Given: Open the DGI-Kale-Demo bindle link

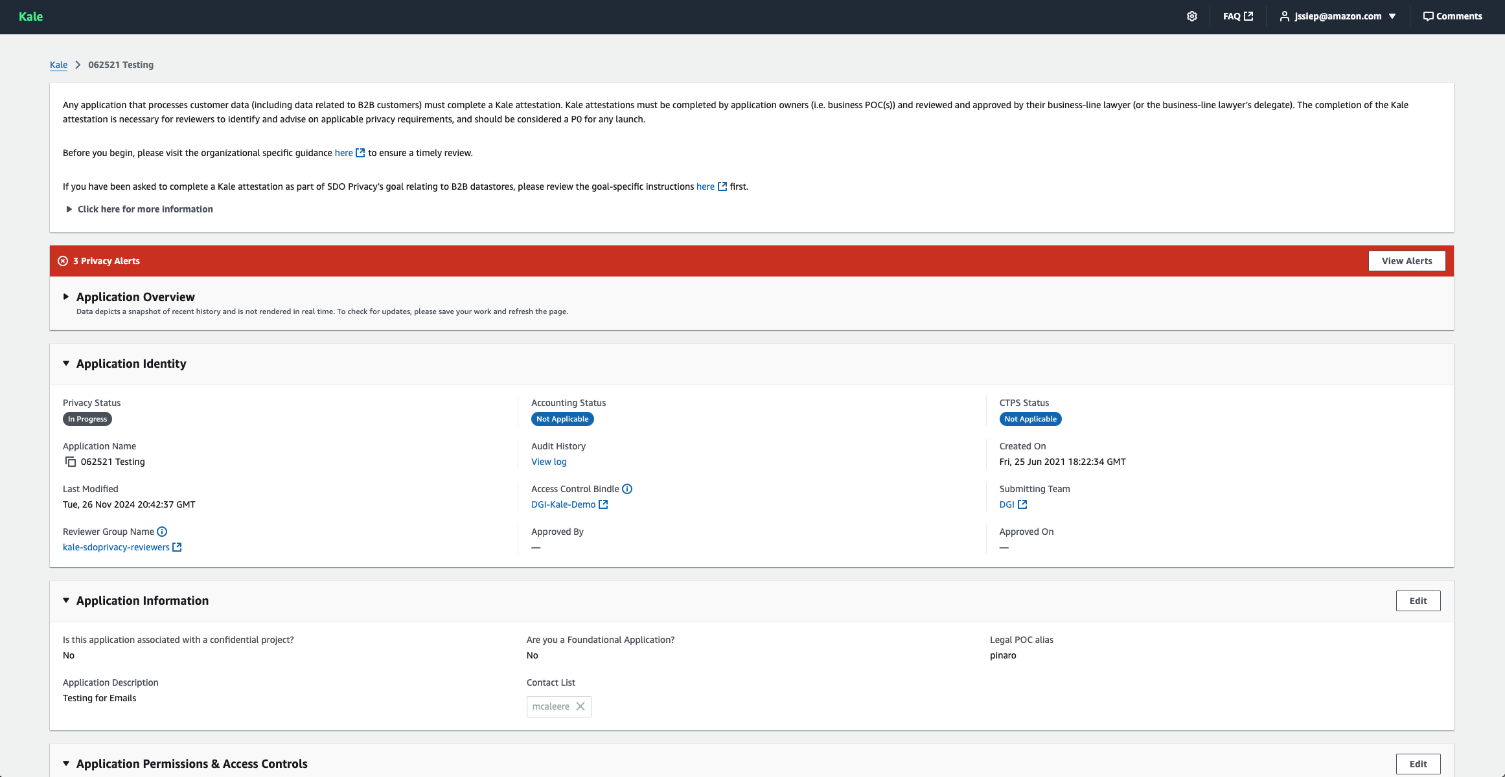Looking at the screenshot, I should pyautogui.click(x=563, y=504).
